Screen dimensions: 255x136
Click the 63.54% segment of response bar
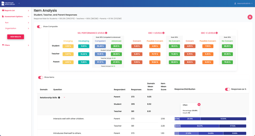[223, 119]
